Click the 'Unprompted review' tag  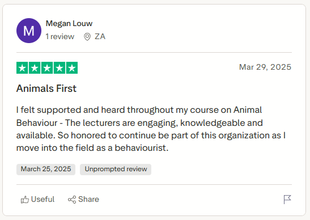(116, 170)
